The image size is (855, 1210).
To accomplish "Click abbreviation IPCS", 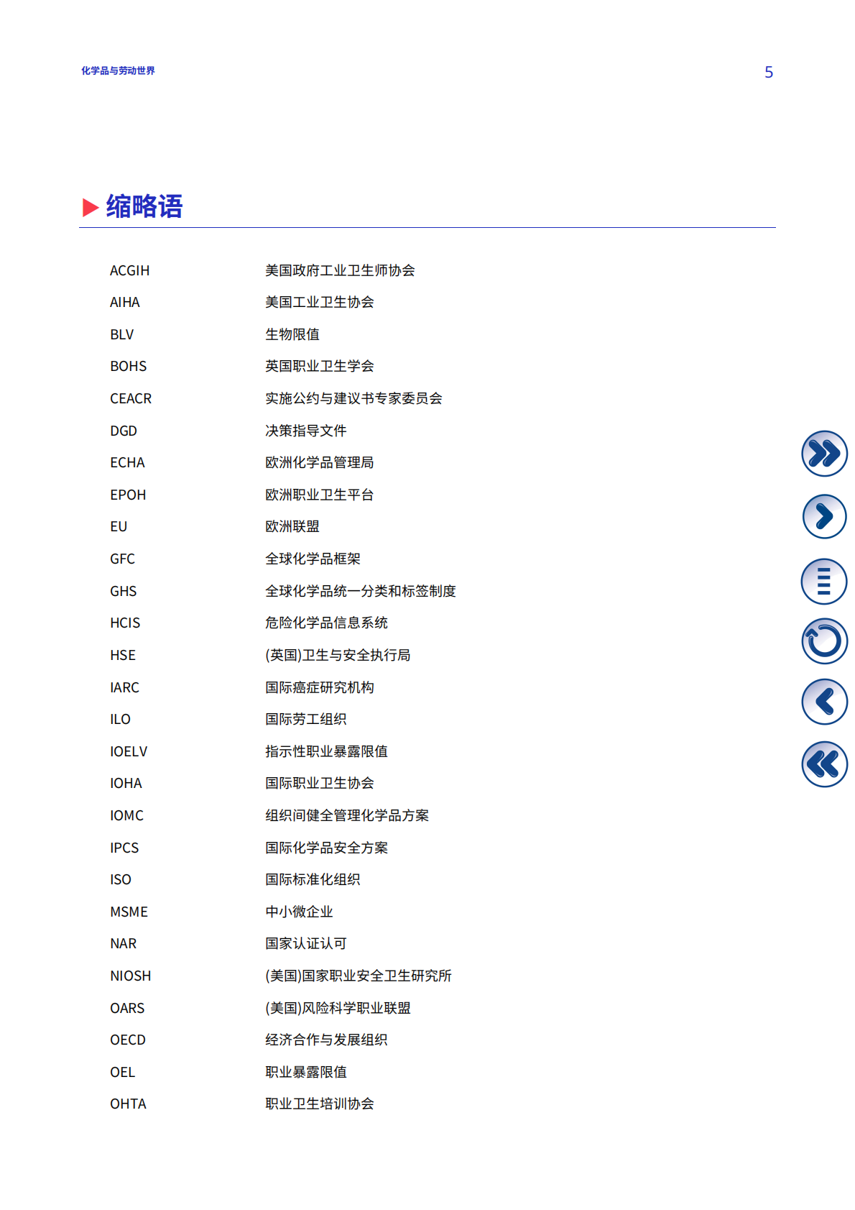I will (124, 848).
